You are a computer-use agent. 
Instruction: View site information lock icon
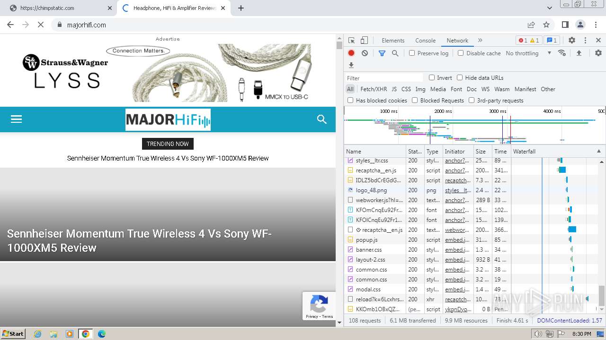click(60, 25)
